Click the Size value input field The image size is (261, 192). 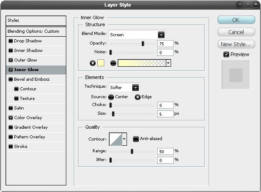click(x=165, y=114)
